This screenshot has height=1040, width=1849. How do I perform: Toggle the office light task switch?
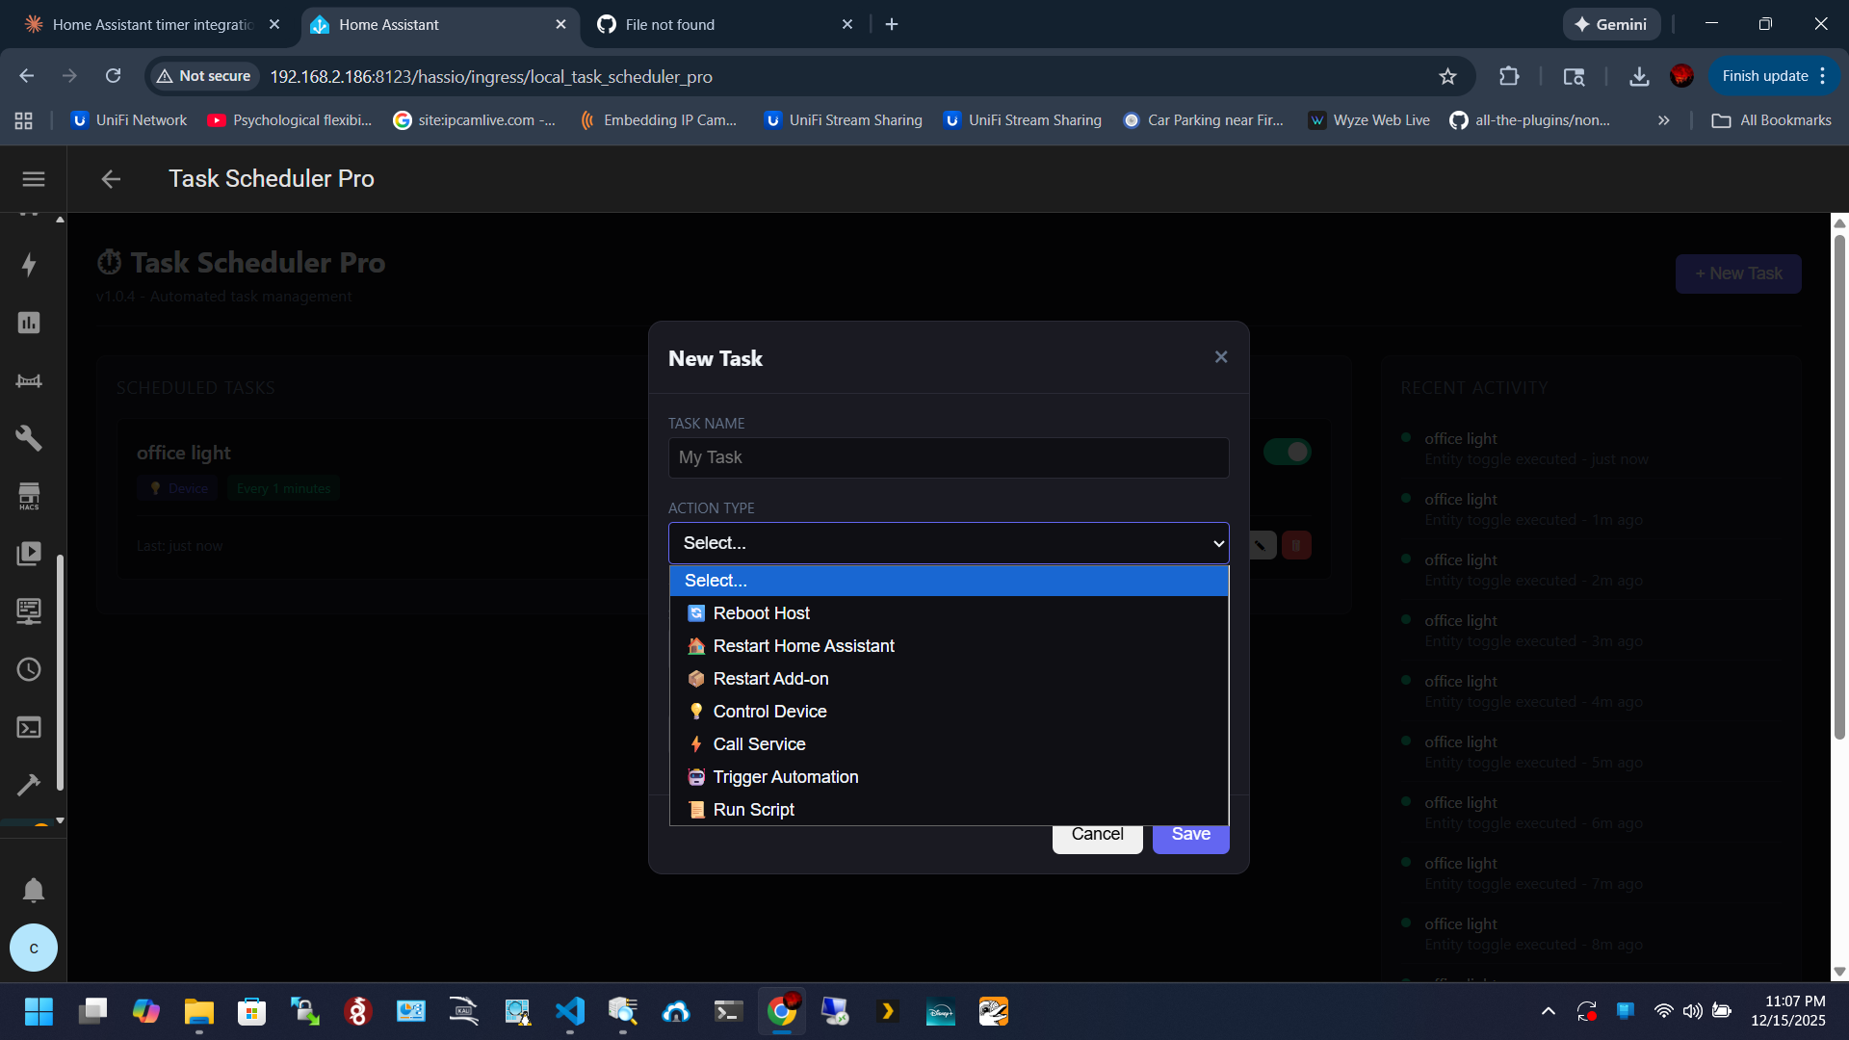tap(1287, 452)
